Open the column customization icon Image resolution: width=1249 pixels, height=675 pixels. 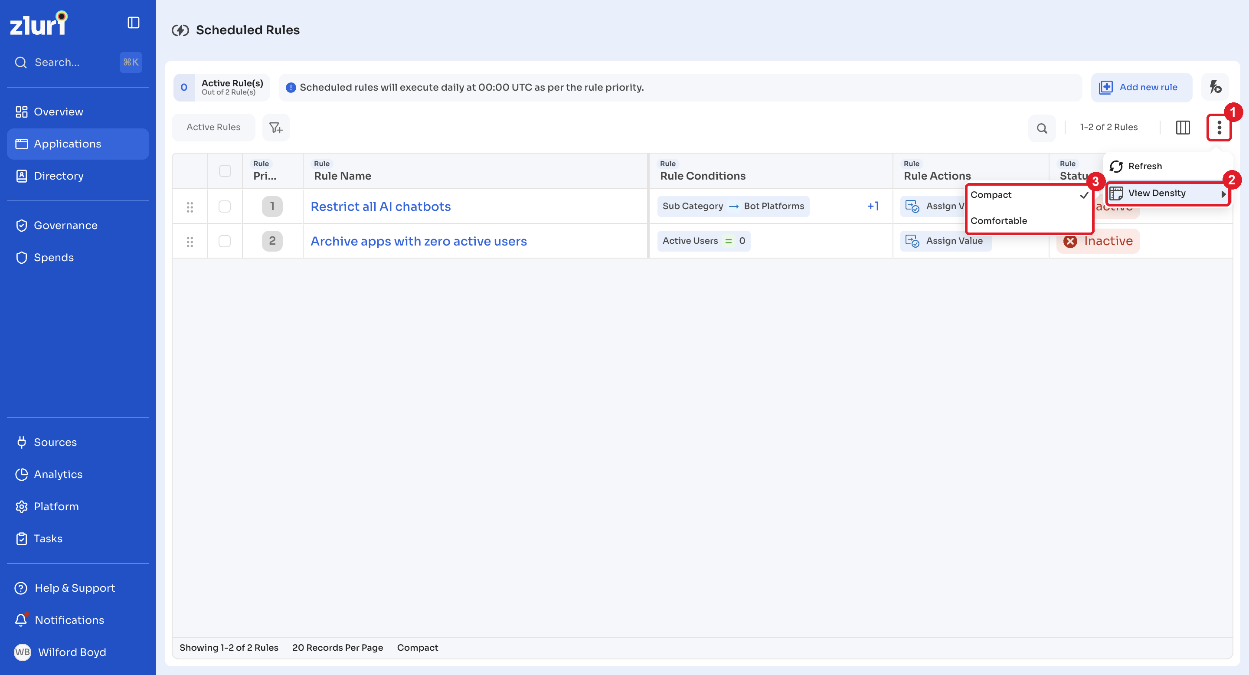[1183, 128]
